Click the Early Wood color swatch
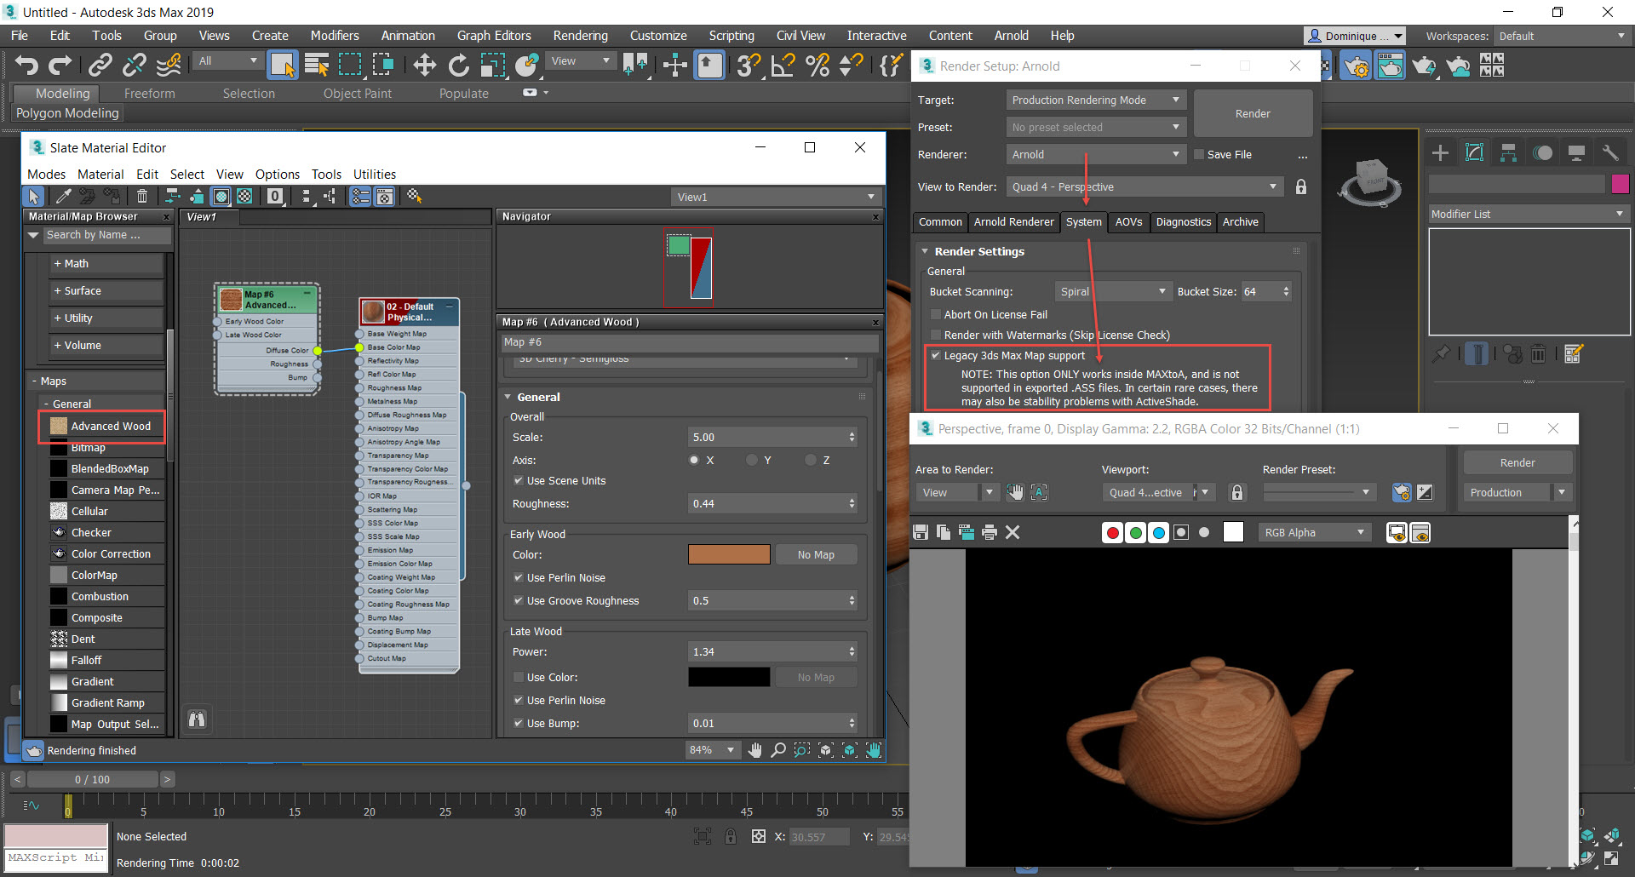 729,555
